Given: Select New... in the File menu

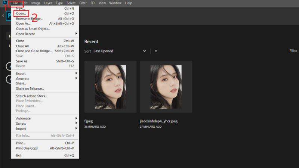Looking at the screenshot, I should click(21, 8).
